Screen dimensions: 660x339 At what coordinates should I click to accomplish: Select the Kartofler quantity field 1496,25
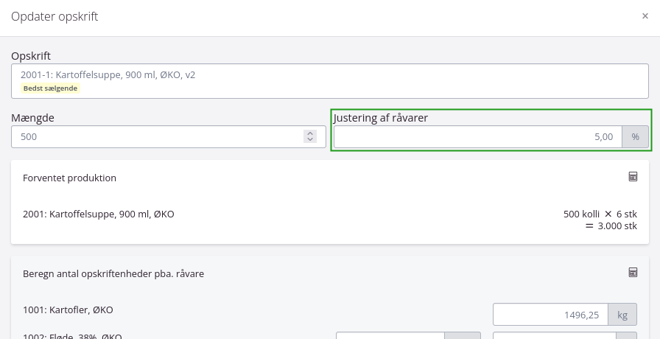tap(550, 315)
